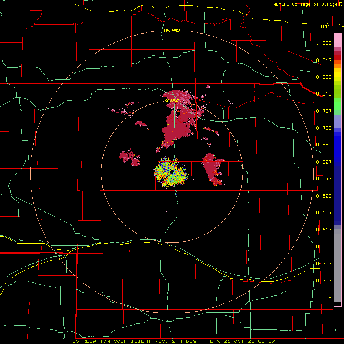The height and width of the screenshot is (344, 344).
Task: Click the 1.000 scale value
Action: (324, 43)
